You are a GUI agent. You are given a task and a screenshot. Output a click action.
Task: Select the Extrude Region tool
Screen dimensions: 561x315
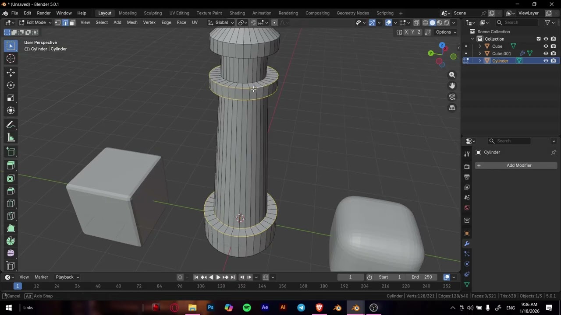[11, 165]
